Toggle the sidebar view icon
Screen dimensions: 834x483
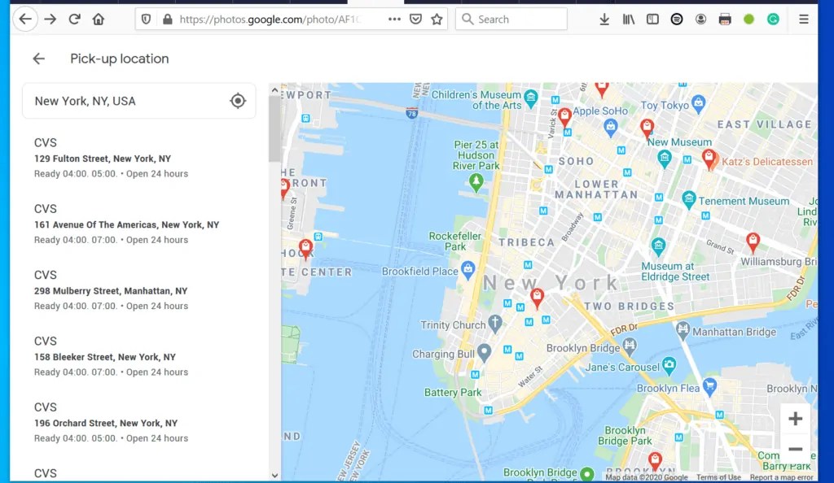point(653,19)
